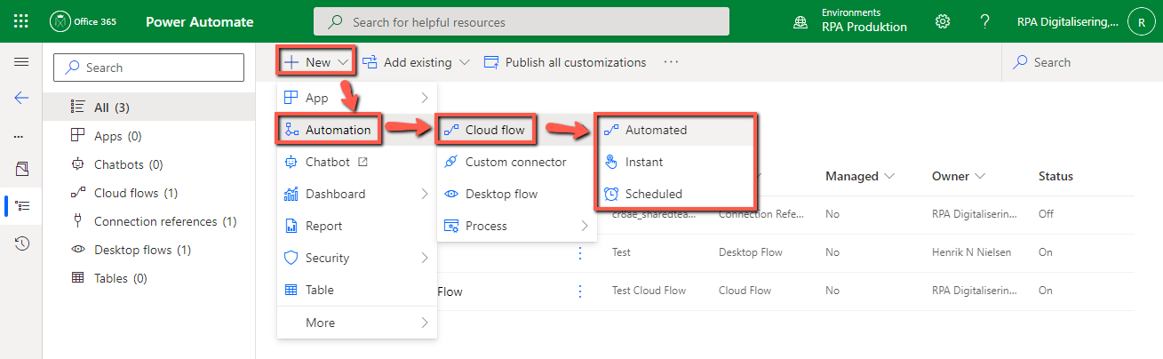Click the Cloud Flow type cell
Viewport: 1163px width, 359px height.
pos(745,291)
